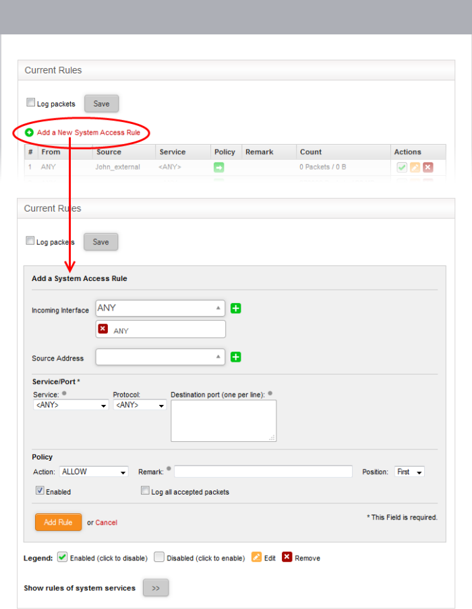Click Save button in upper Current Rules panel

101,104
